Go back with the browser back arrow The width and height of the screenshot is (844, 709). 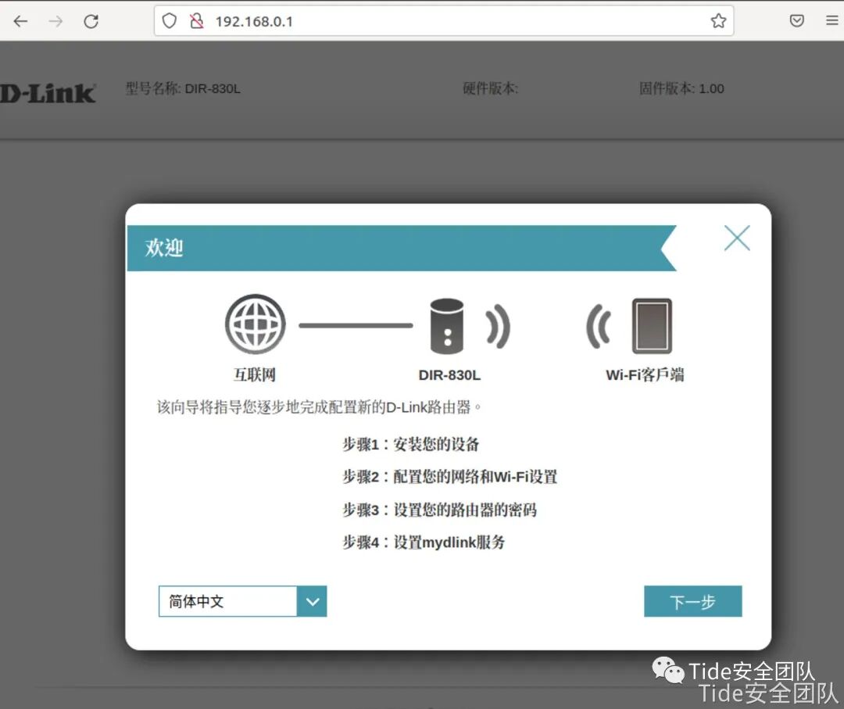(20, 22)
